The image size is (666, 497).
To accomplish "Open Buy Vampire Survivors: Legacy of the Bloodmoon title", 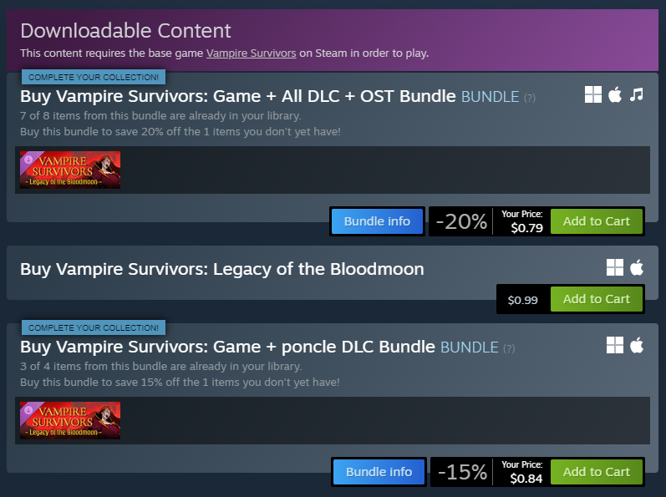I will pos(222,269).
